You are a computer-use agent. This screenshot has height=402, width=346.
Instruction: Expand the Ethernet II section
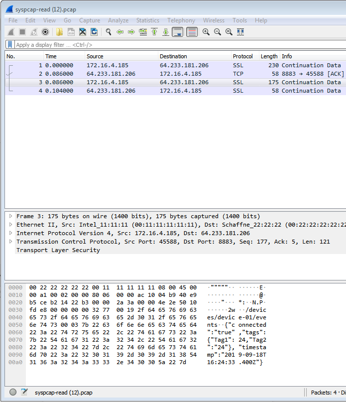coord(10,225)
